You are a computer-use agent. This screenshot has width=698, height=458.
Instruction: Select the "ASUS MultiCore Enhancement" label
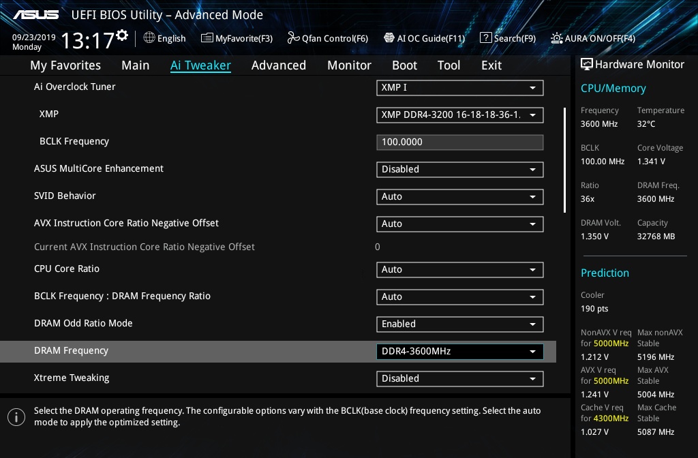99,169
